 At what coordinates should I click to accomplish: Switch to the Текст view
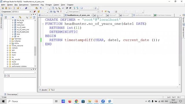coord(52,90)
